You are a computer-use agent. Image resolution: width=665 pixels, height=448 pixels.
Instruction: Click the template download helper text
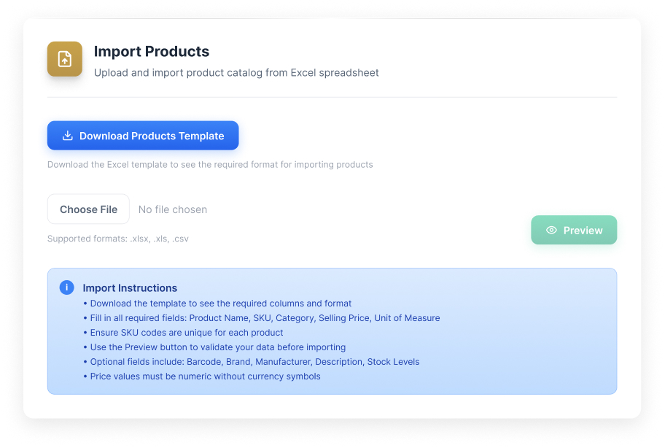pyautogui.click(x=210, y=165)
